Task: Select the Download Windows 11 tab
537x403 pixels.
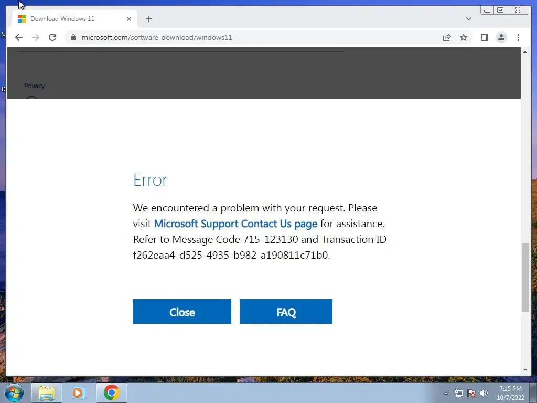Action: coord(74,19)
